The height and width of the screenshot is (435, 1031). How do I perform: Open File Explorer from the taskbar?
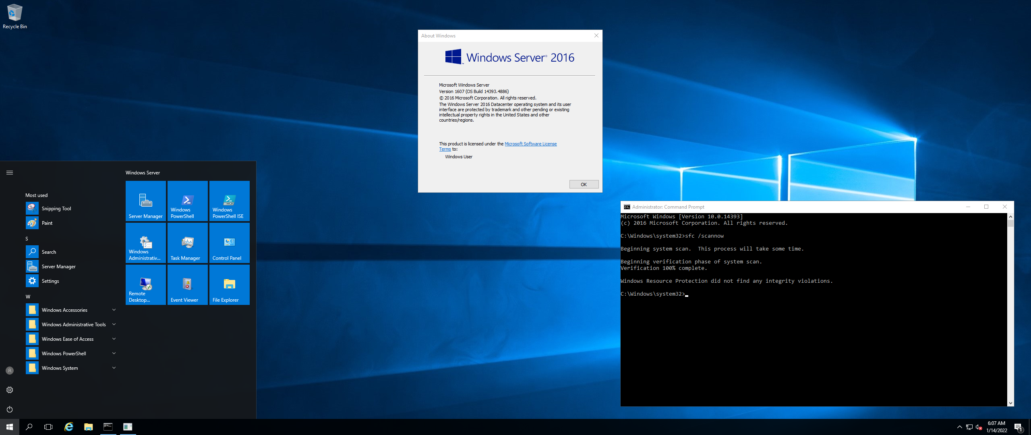(88, 427)
